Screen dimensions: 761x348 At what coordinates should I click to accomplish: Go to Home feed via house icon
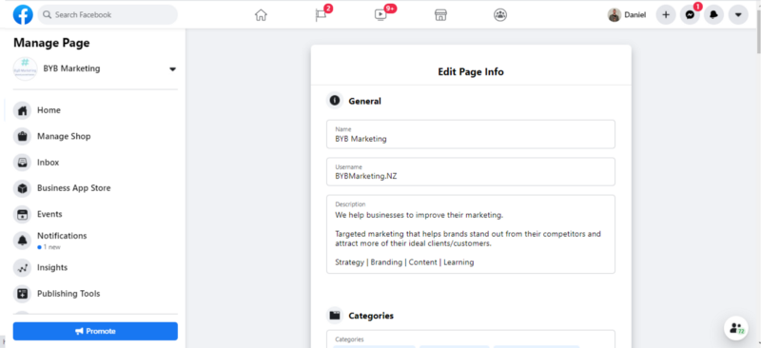tap(261, 15)
